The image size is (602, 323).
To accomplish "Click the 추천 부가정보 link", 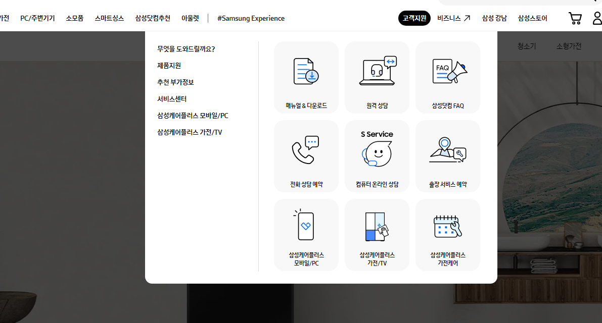I will [x=175, y=82].
